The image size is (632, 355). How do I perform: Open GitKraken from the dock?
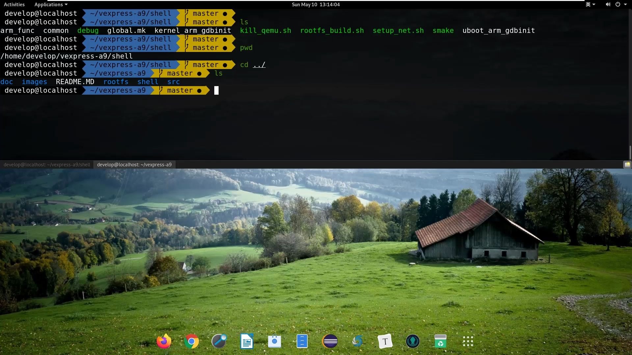413,341
